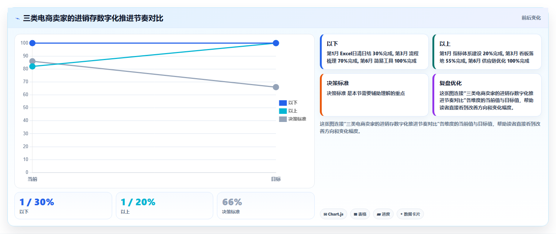Viewport: 556px width, 234px height.
Task: Open the 以上 milestone card
Action: (487, 52)
